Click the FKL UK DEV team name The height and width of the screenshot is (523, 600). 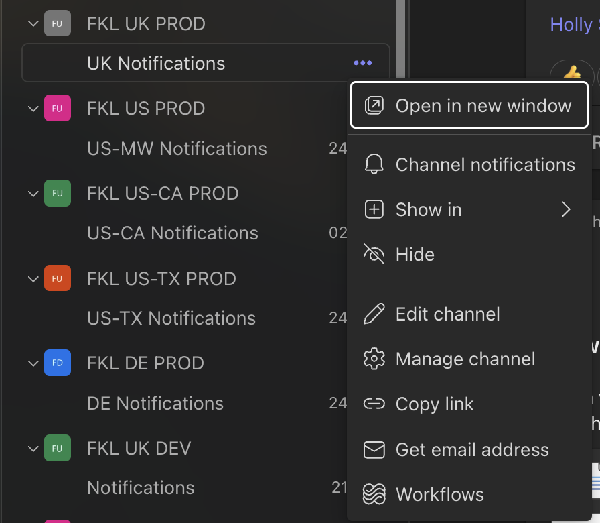coord(139,449)
